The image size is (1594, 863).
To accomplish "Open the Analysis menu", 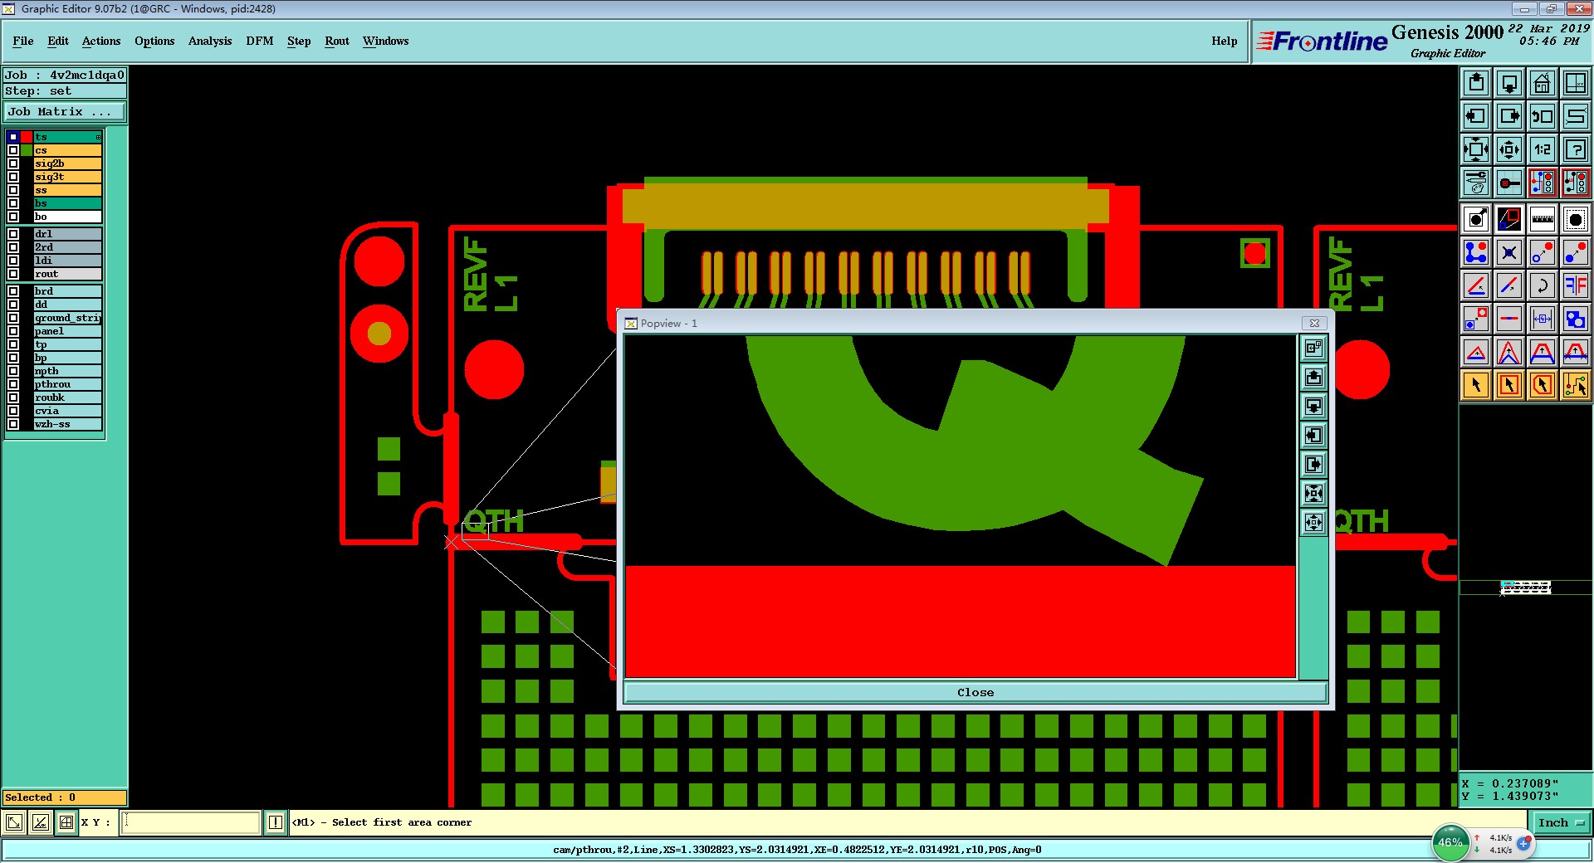I will [x=210, y=41].
